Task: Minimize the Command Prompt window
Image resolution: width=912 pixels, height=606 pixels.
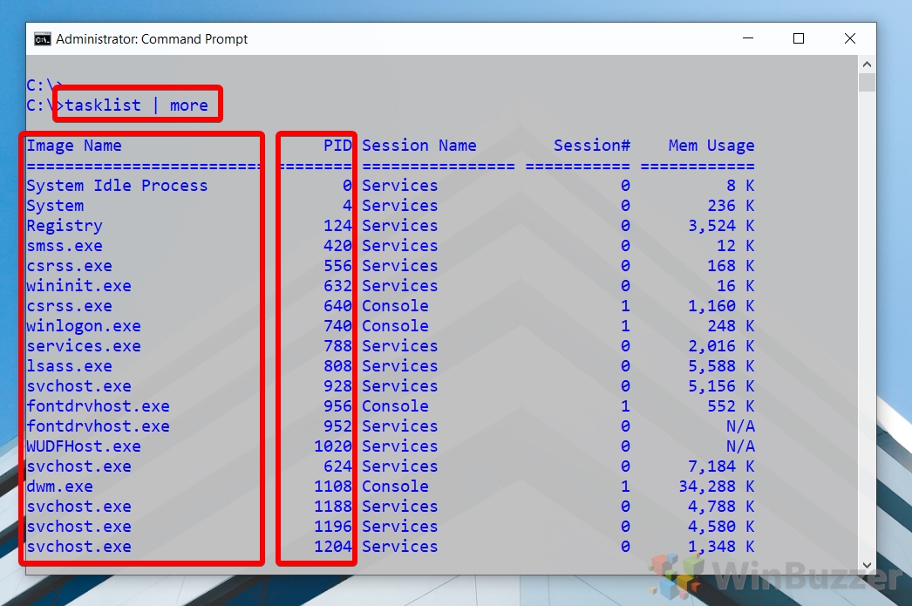Action: point(748,38)
